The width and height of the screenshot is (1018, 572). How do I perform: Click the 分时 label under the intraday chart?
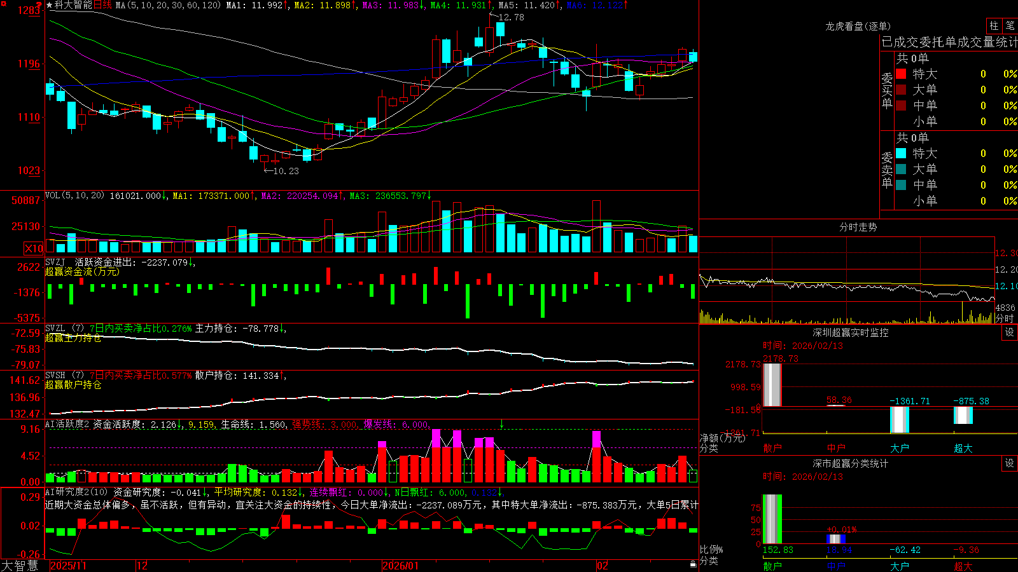click(x=1005, y=318)
